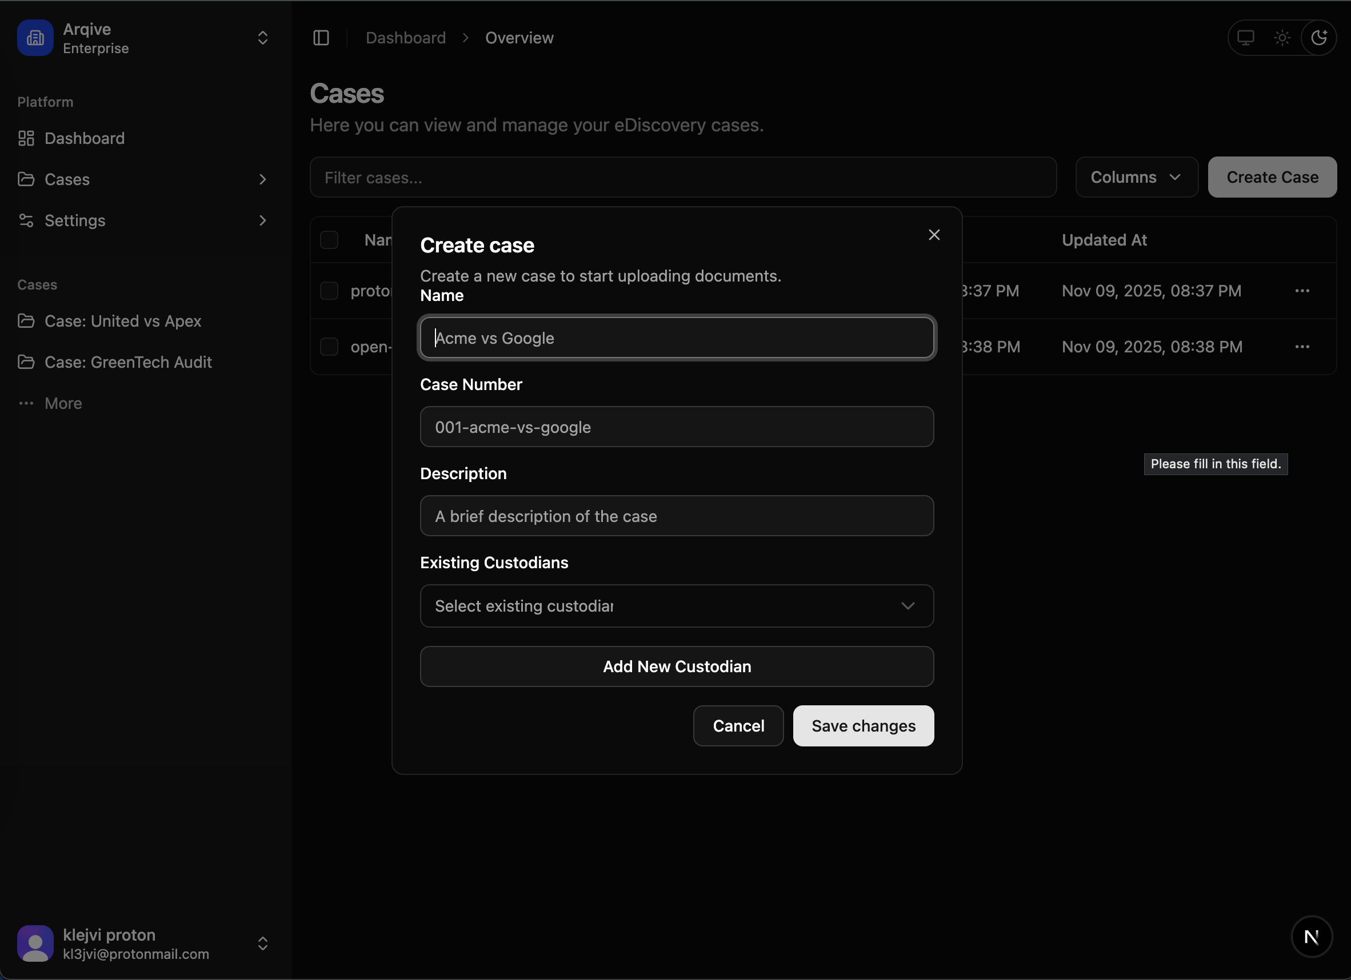
Task: Click the Settings gear icon
Action: tap(25, 220)
